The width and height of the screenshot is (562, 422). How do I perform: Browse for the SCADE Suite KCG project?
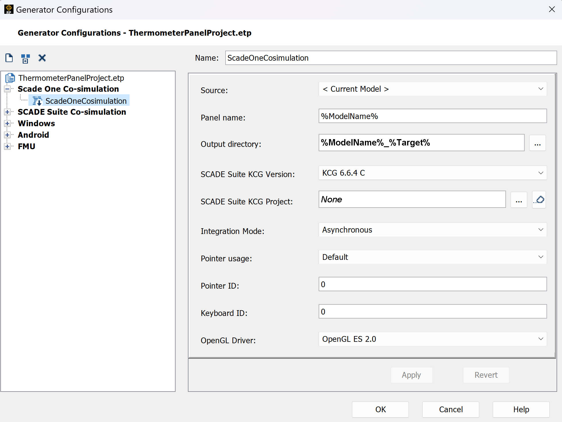(x=519, y=200)
